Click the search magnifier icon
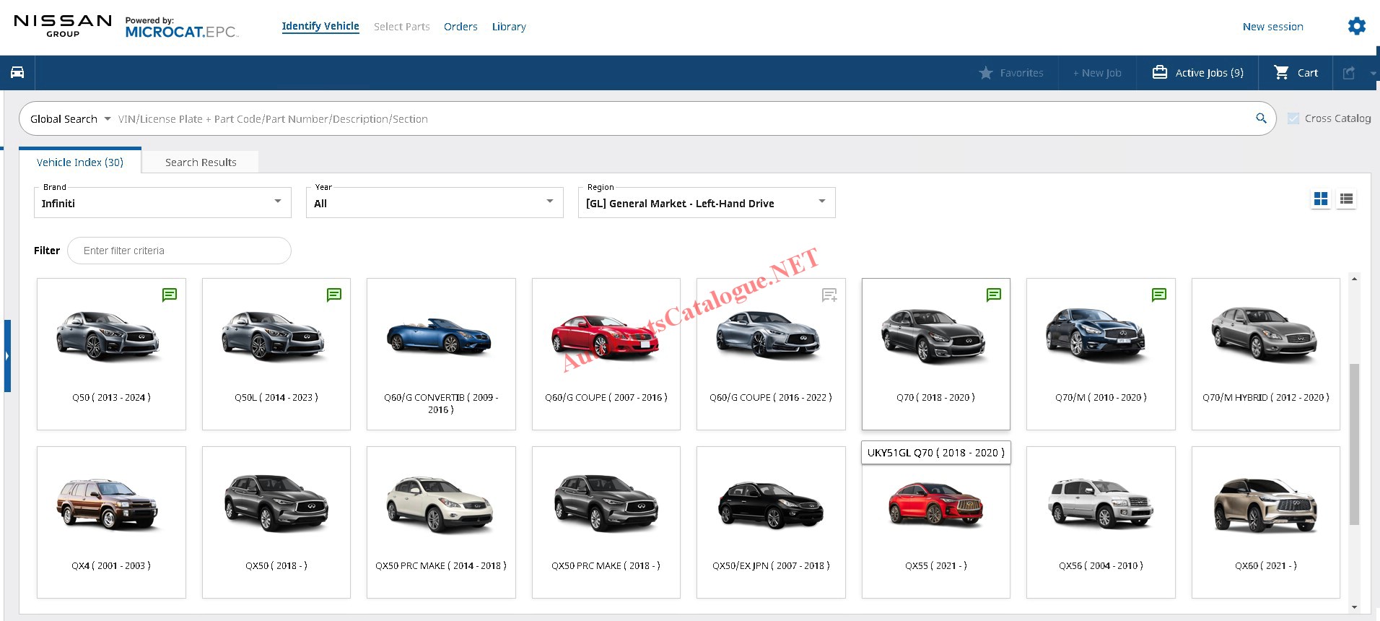Screen dimensions: 1380x621 pyautogui.click(x=1261, y=118)
